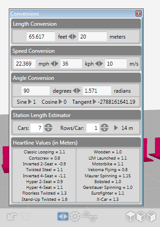160x227 pixels.
Task: Click Twisted Steel = 1.1 entry
Action: click(x=44, y=170)
